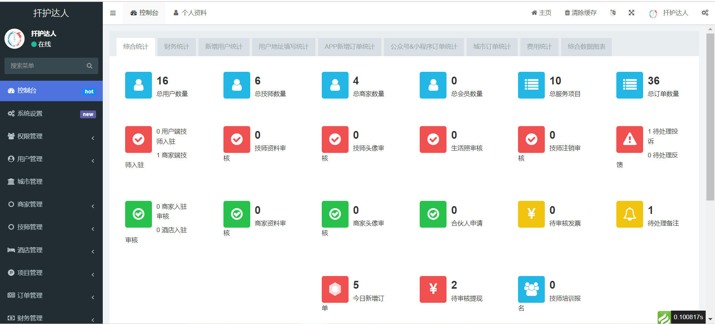The width and height of the screenshot is (715, 324).
Task: Click the search magnifier icon in sidebar
Action: (x=89, y=66)
